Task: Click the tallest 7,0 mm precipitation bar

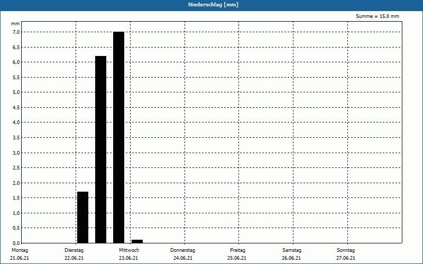Action: point(118,137)
